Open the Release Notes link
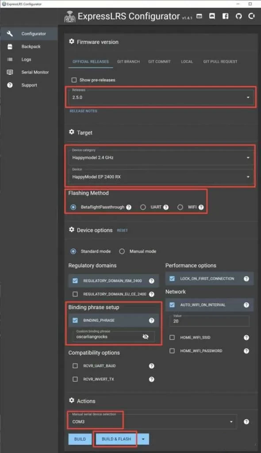Screen dimensions: 261x453 click(83, 111)
